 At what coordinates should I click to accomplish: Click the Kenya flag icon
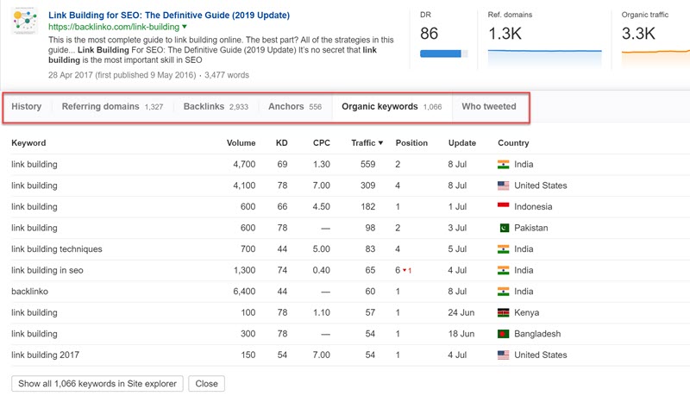pyautogui.click(x=504, y=313)
